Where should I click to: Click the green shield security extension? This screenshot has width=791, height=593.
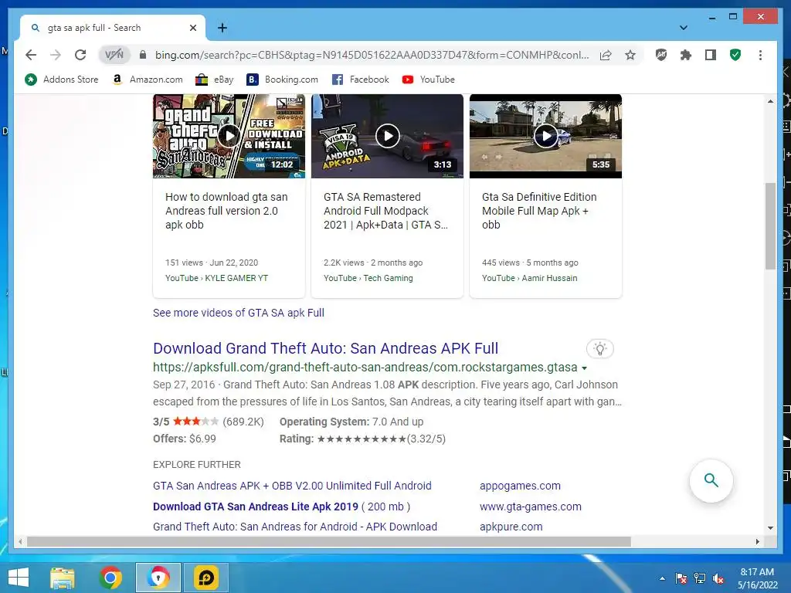pyautogui.click(x=735, y=55)
